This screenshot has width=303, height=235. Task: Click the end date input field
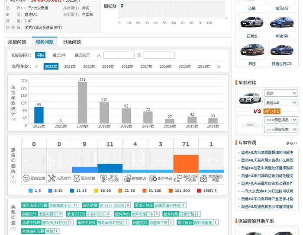coord(159,55)
